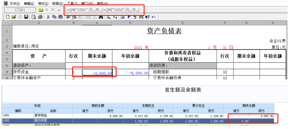This screenshot has width=291, height=129.
Task: Click the context help arrow-question icon
Action: coord(147,17)
